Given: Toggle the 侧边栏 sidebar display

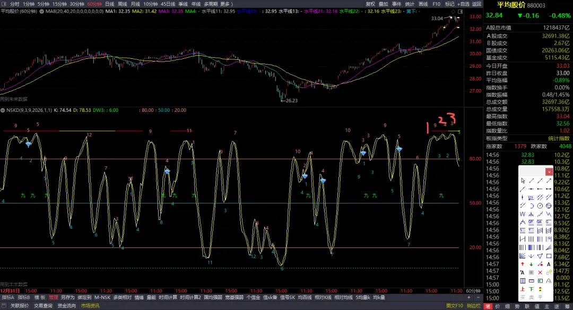Looking at the screenshot, I should 474,306.
